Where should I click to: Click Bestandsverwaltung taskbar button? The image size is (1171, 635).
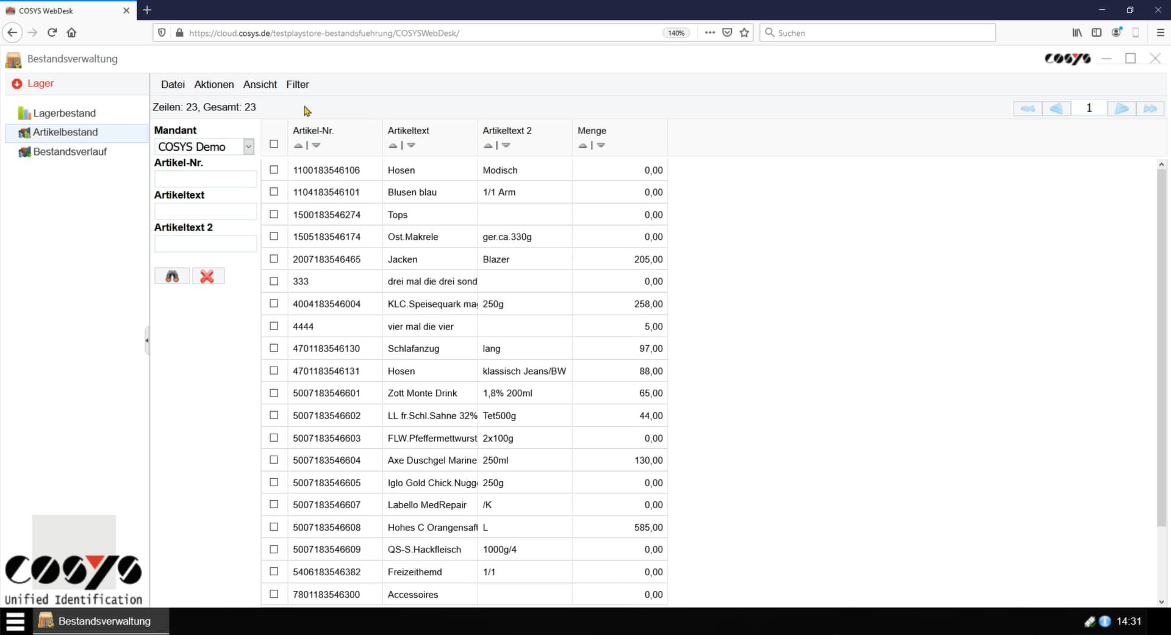coord(101,621)
